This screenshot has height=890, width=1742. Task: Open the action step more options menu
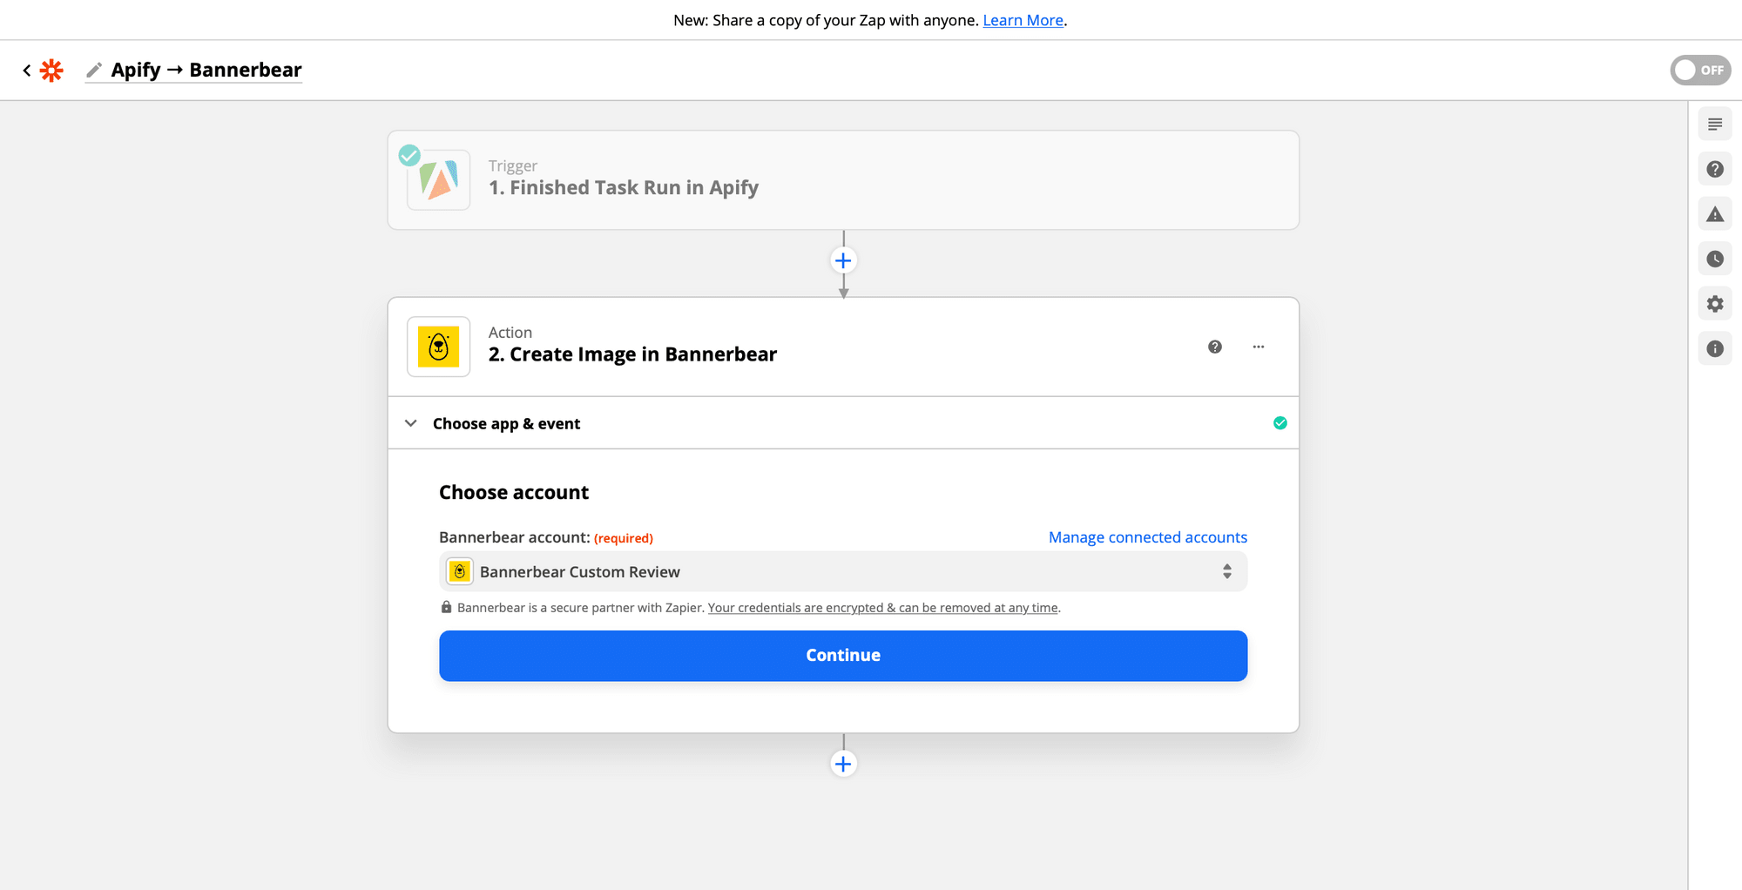1259,347
